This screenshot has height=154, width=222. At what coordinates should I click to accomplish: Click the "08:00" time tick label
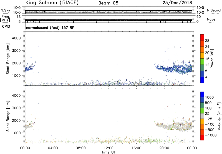click(x=81, y=148)
